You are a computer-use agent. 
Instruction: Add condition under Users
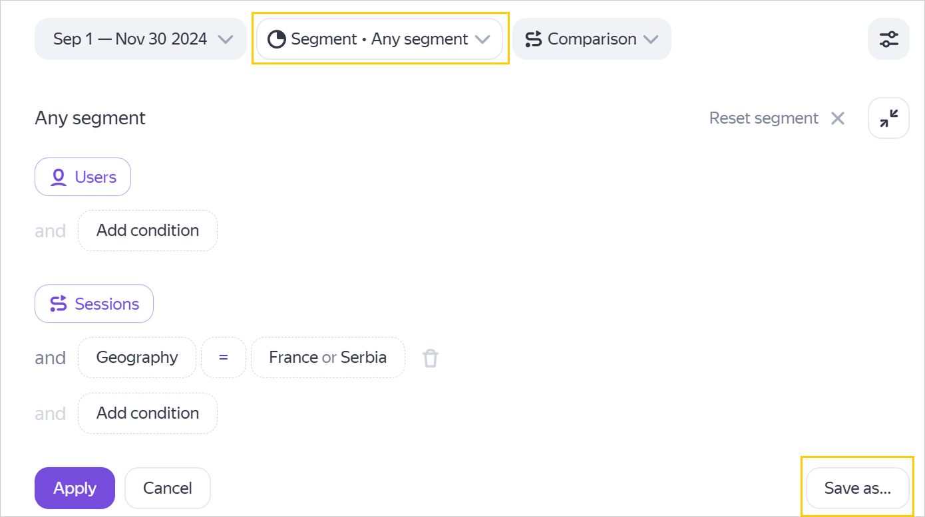tap(147, 231)
